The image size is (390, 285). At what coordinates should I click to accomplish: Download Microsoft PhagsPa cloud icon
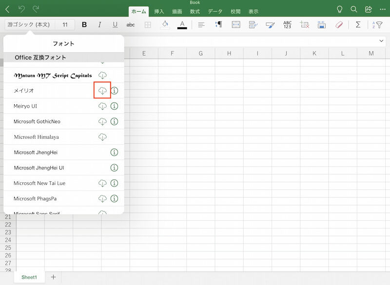coord(102,199)
